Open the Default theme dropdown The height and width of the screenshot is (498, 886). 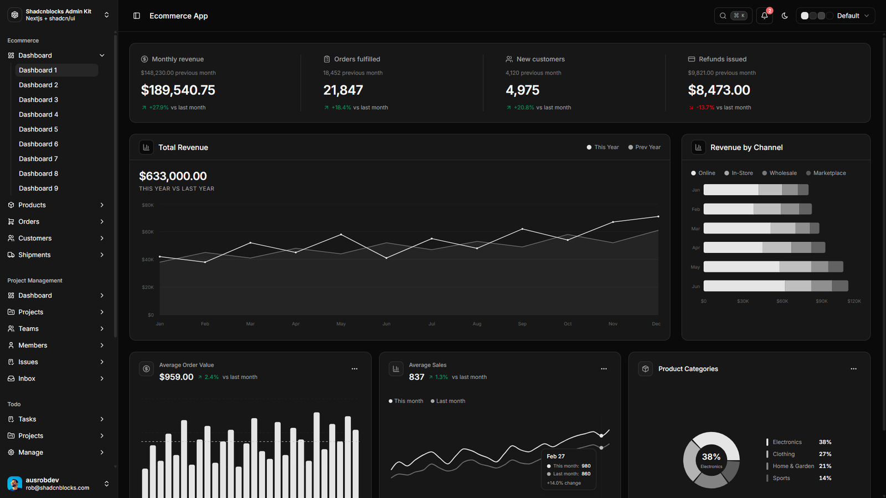(836, 15)
